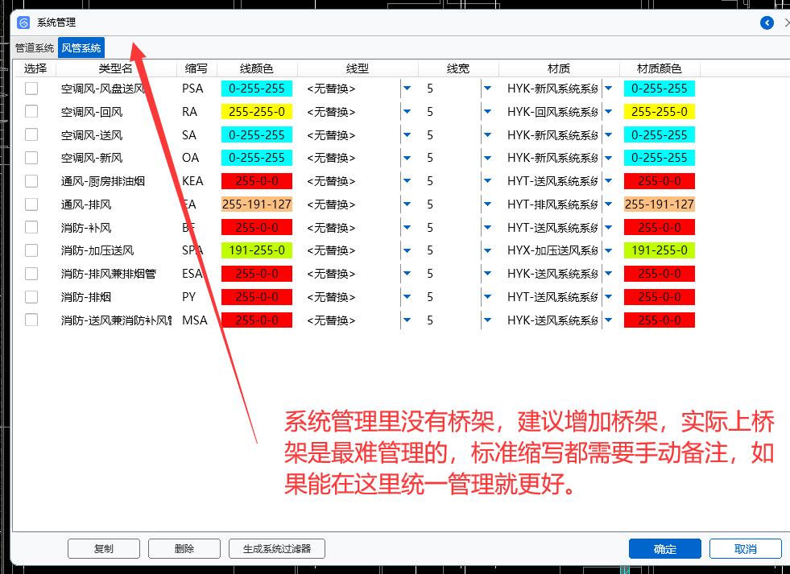Cancel the dialog with 取消
Screen dimensions: 790x574
[745, 549]
